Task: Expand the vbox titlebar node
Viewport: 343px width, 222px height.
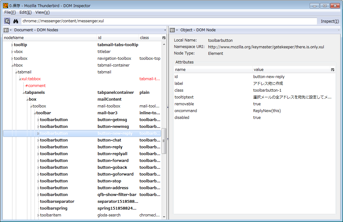Action: coord(12,52)
